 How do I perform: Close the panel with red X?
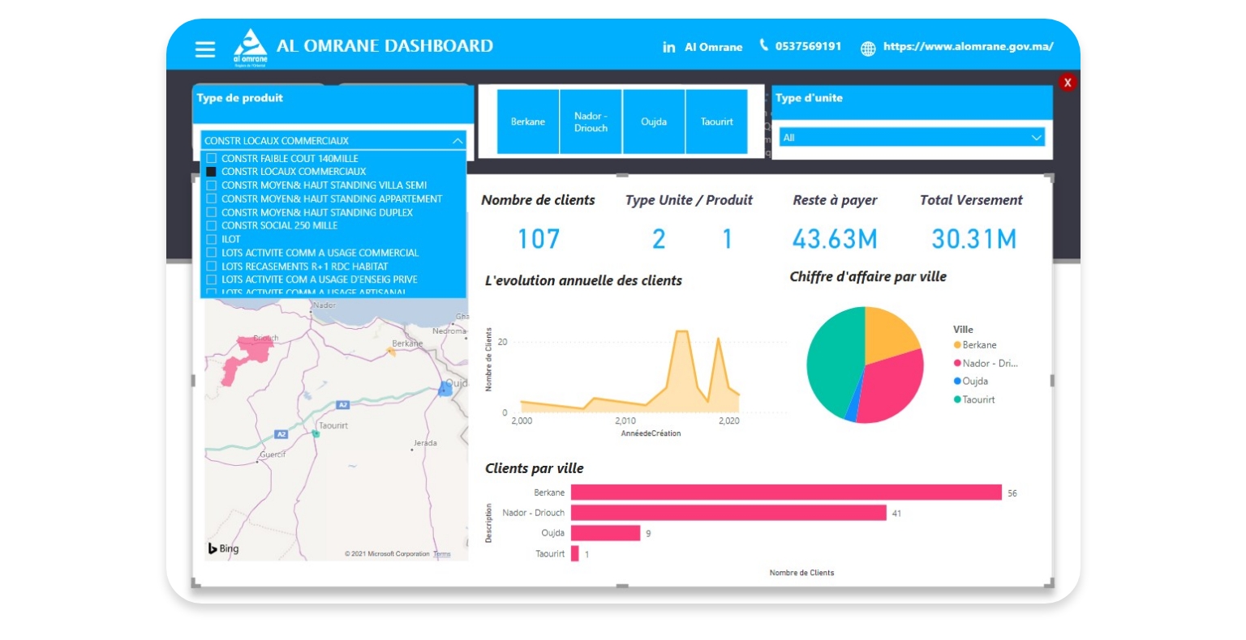(x=1067, y=83)
